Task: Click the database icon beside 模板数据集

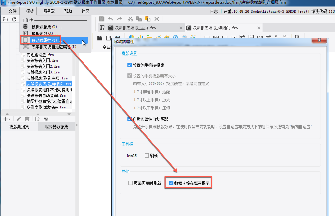Action: click(x=25, y=27)
